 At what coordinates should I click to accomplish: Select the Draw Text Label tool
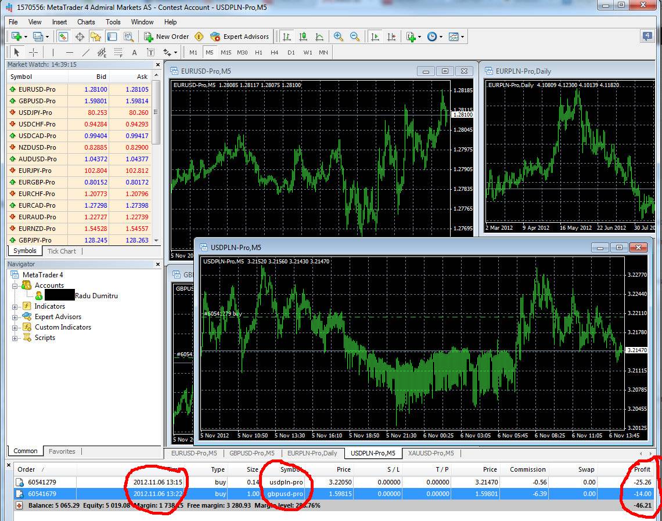(x=150, y=52)
